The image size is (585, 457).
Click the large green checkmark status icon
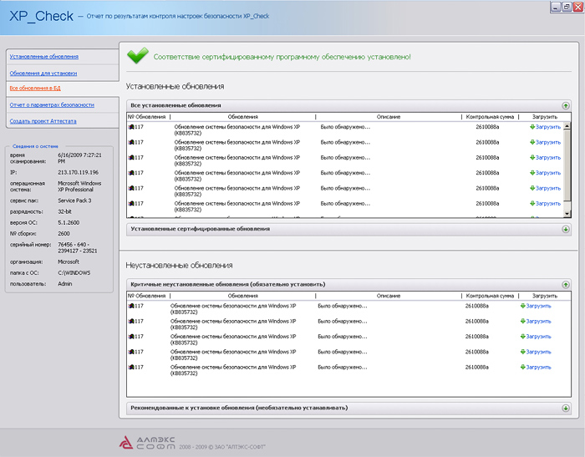pyautogui.click(x=138, y=56)
